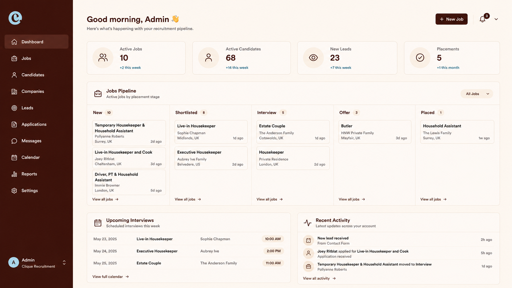Expand the Admin account switcher
This screenshot has width=512, height=288.
tap(64, 263)
